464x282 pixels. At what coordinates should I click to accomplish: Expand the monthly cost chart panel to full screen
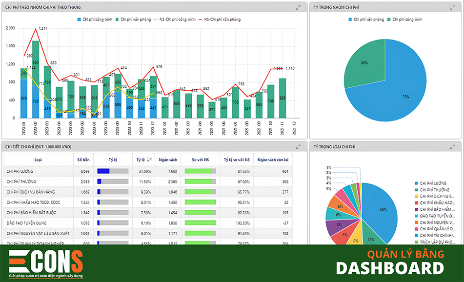click(x=298, y=7)
